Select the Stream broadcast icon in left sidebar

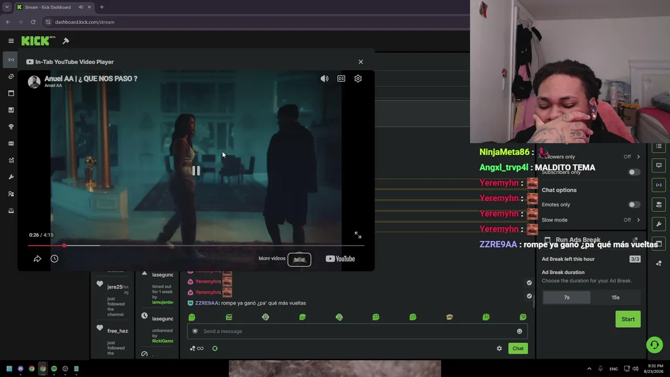click(x=11, y=60)
